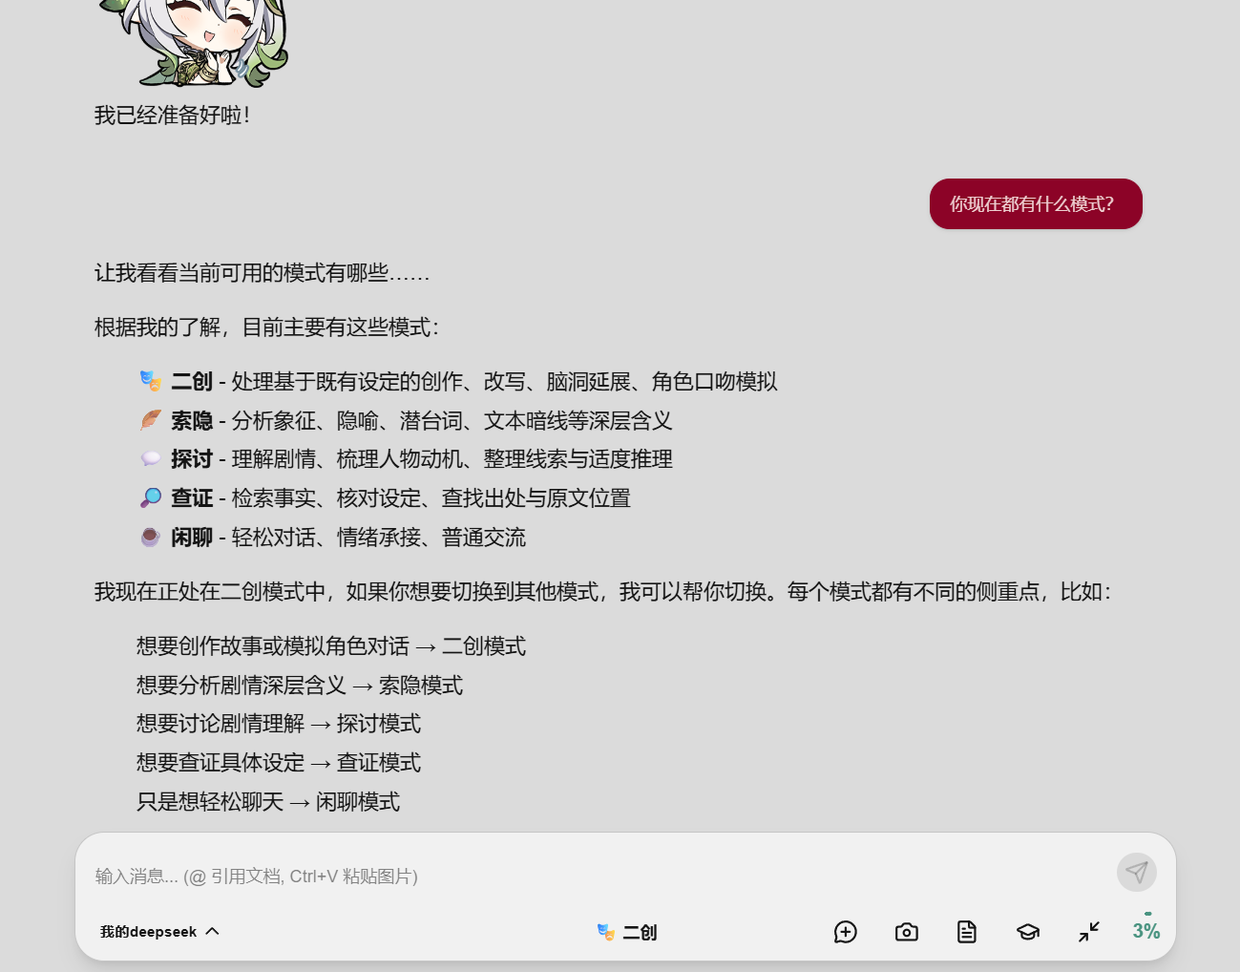Viewport: 1240px width, 972px height.
Task: Start a new chat with plus bubble icon
Action: click(845, 932)
